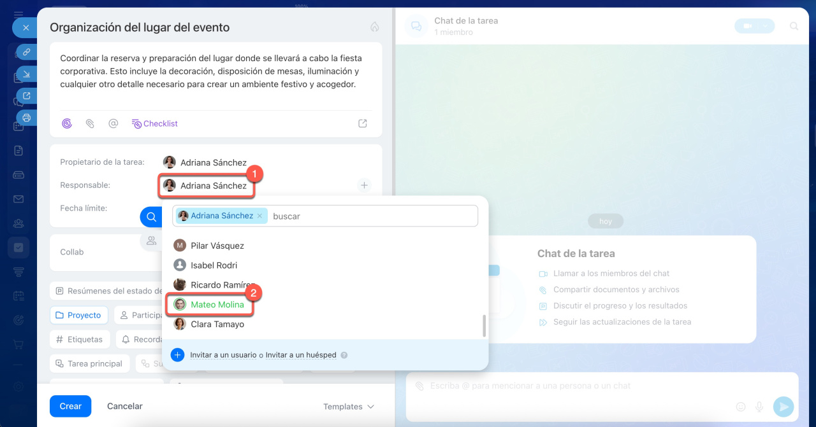This screenshot has width=816, height=427.
Task: Click the @ mention icon in description toolbar
Action: point(113,123)
